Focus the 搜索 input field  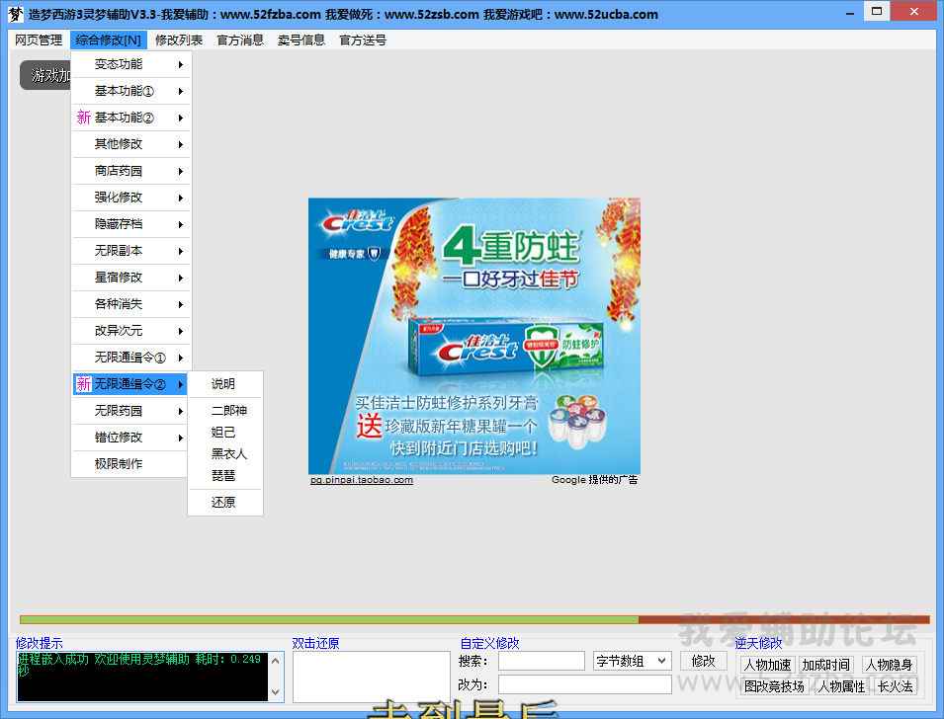point(541,661)
